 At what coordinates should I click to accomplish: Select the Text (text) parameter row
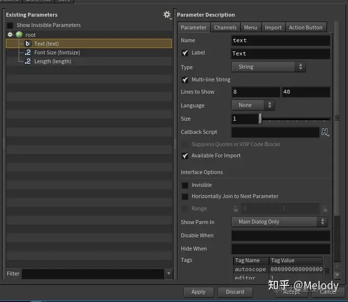pyautogui.click(x=89, y=44)
